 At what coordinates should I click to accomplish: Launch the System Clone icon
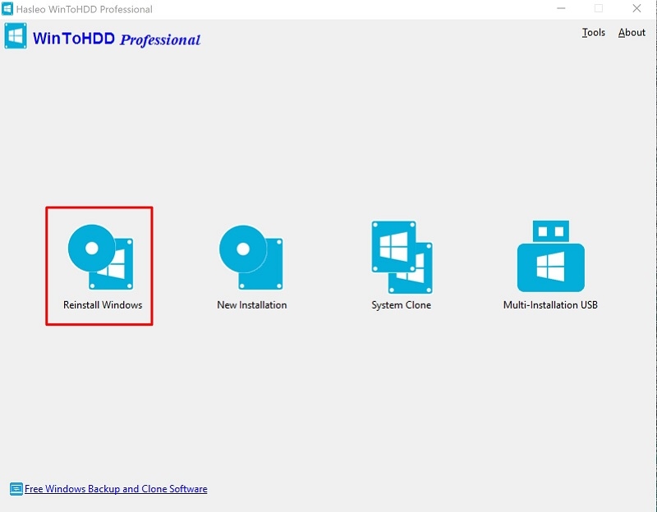click(402, 257)
